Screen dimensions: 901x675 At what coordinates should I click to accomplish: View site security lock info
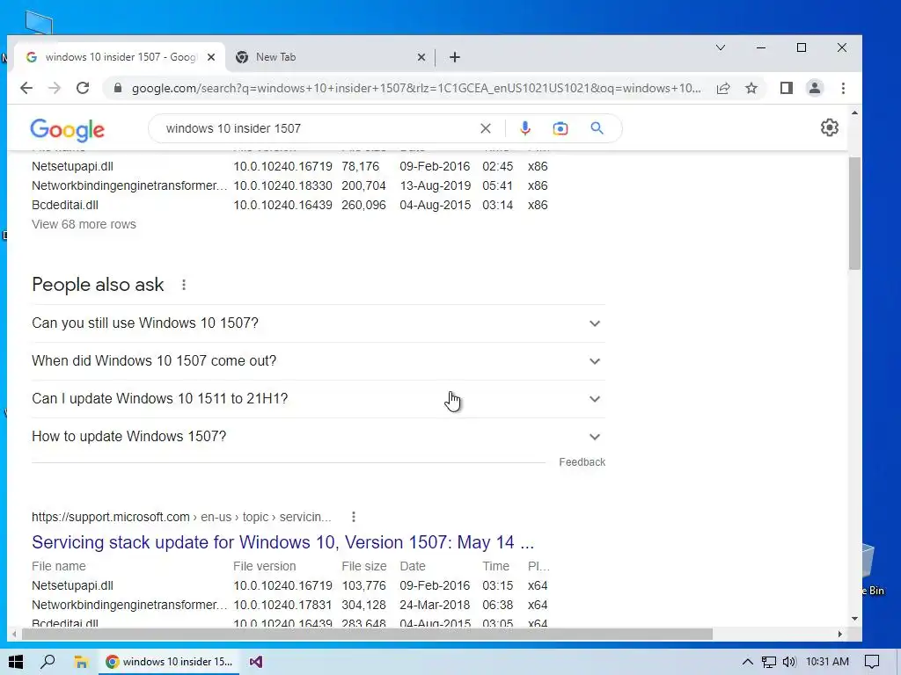tap(118, 88)
